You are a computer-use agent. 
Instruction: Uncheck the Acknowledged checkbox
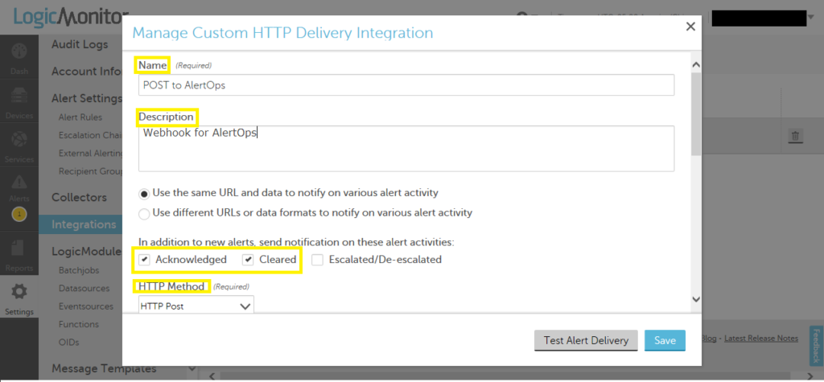pos(144,260)
